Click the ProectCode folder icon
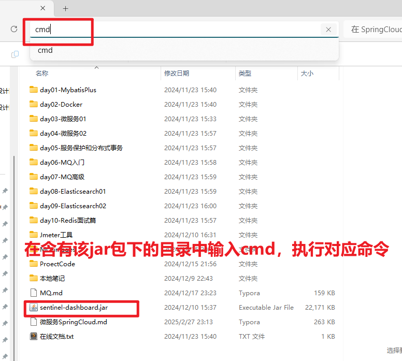 coord(34,264)
